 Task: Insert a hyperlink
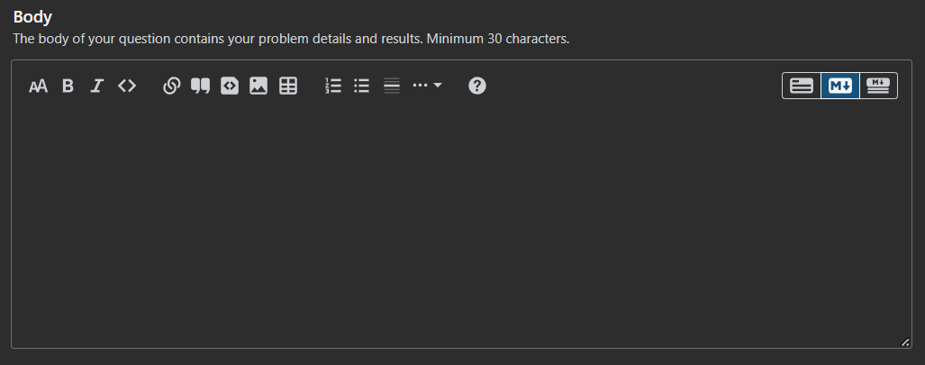click(171, 87)
